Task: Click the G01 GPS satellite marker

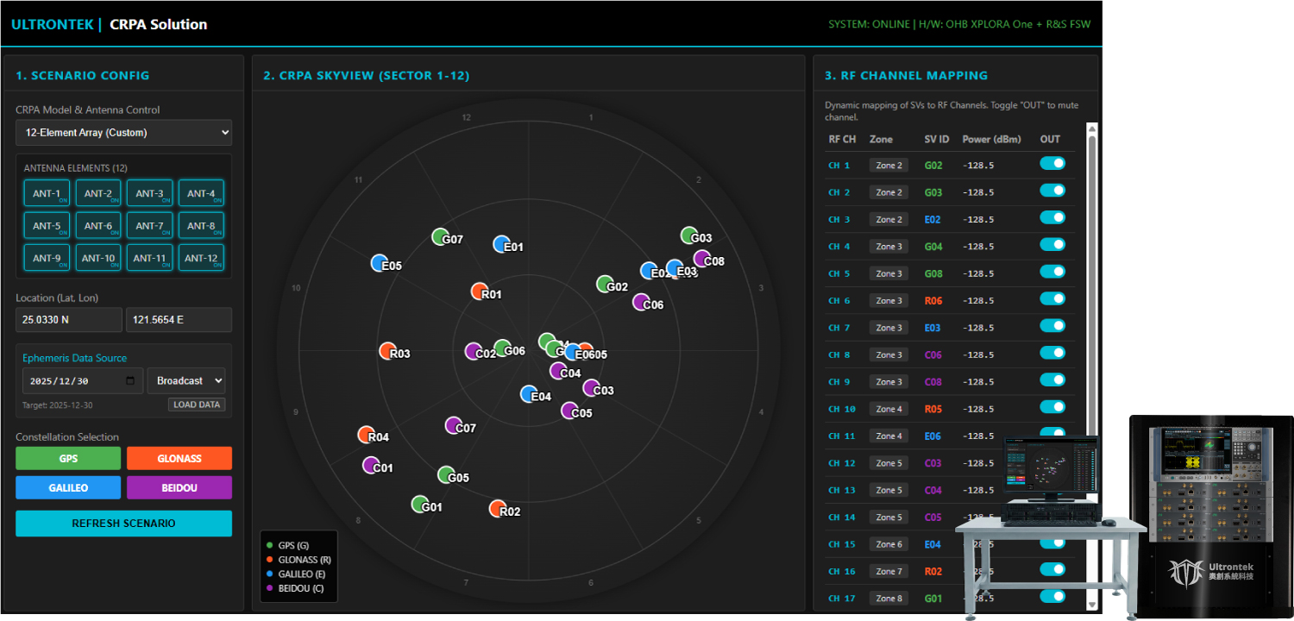Action: [x=420, y=505]
